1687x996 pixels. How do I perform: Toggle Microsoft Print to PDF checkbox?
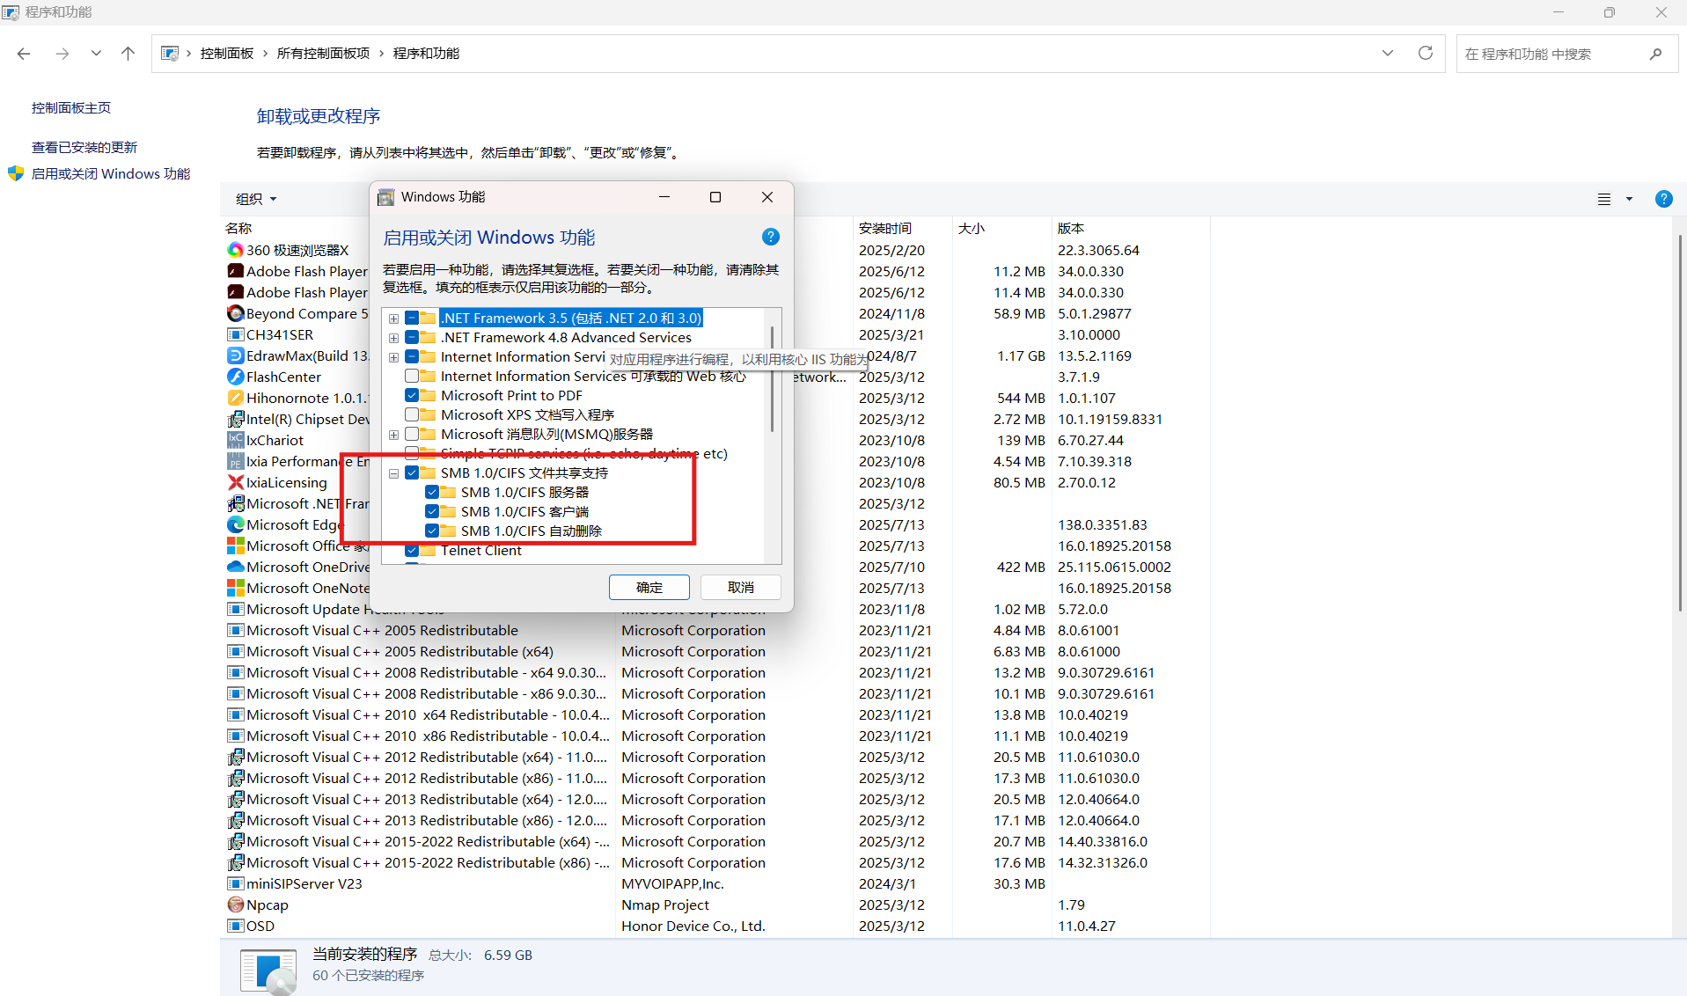(412, 395)
